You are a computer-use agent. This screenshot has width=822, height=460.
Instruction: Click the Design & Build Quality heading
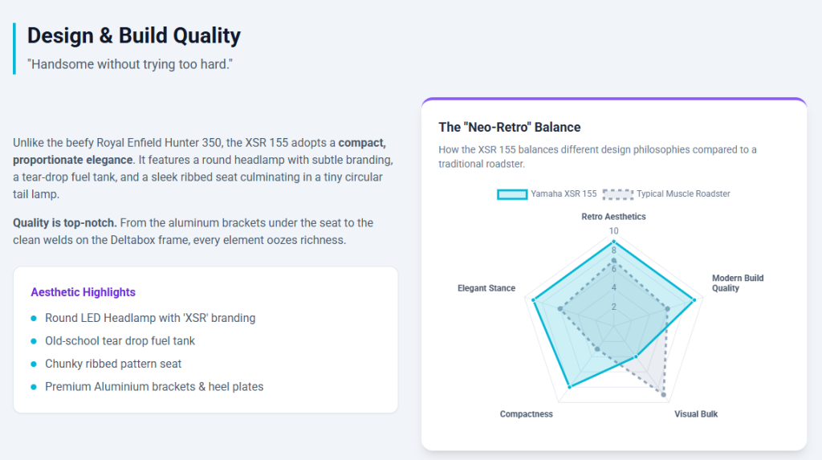click(x=134, y=35)
